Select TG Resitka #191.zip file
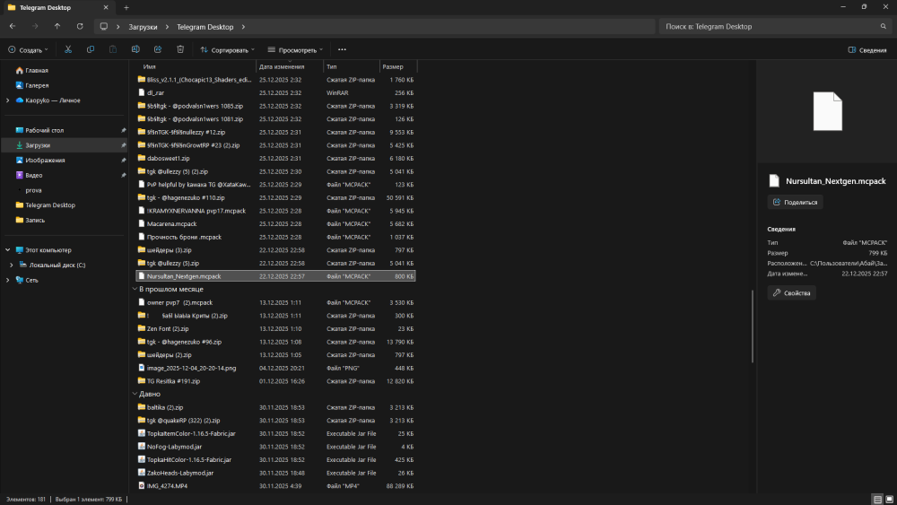Screen dimensions: 897x505 pyautogui.click(x=275, y=381)
